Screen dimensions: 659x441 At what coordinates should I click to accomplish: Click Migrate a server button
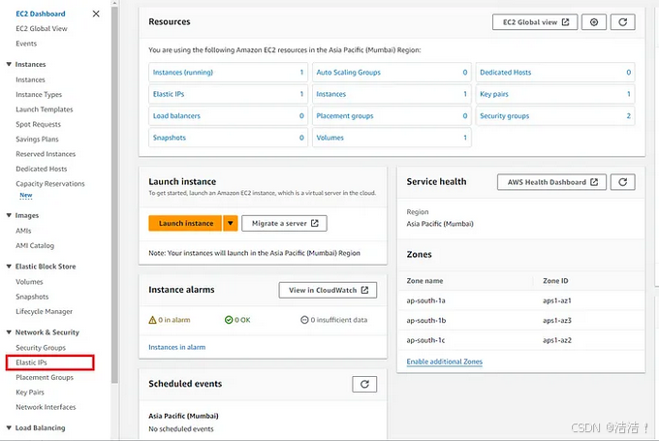(284, 223)
